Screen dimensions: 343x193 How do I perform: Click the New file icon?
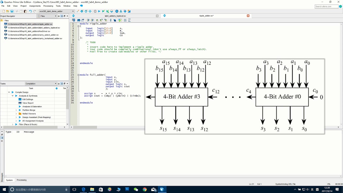click(x=4, y=11)
